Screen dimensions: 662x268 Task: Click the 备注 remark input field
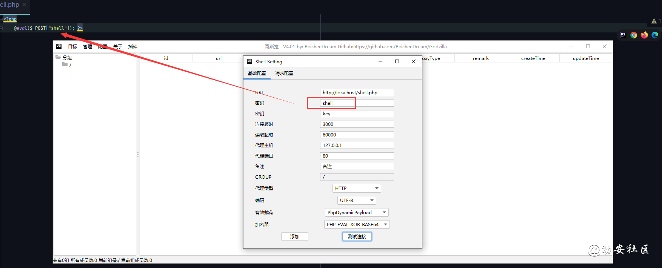357,166
